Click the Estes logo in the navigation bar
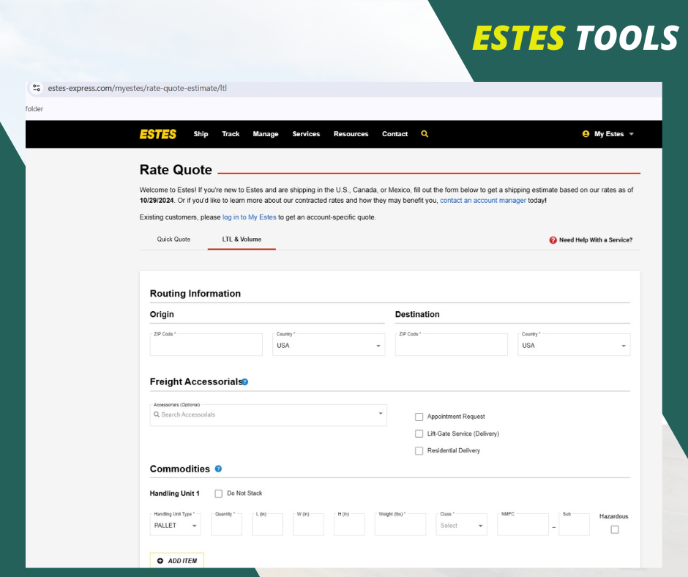688x577 pixels. tap(158, 134)
